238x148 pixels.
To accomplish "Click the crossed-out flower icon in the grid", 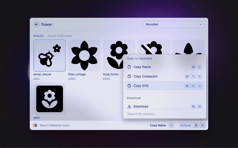I will pos(153,47).
